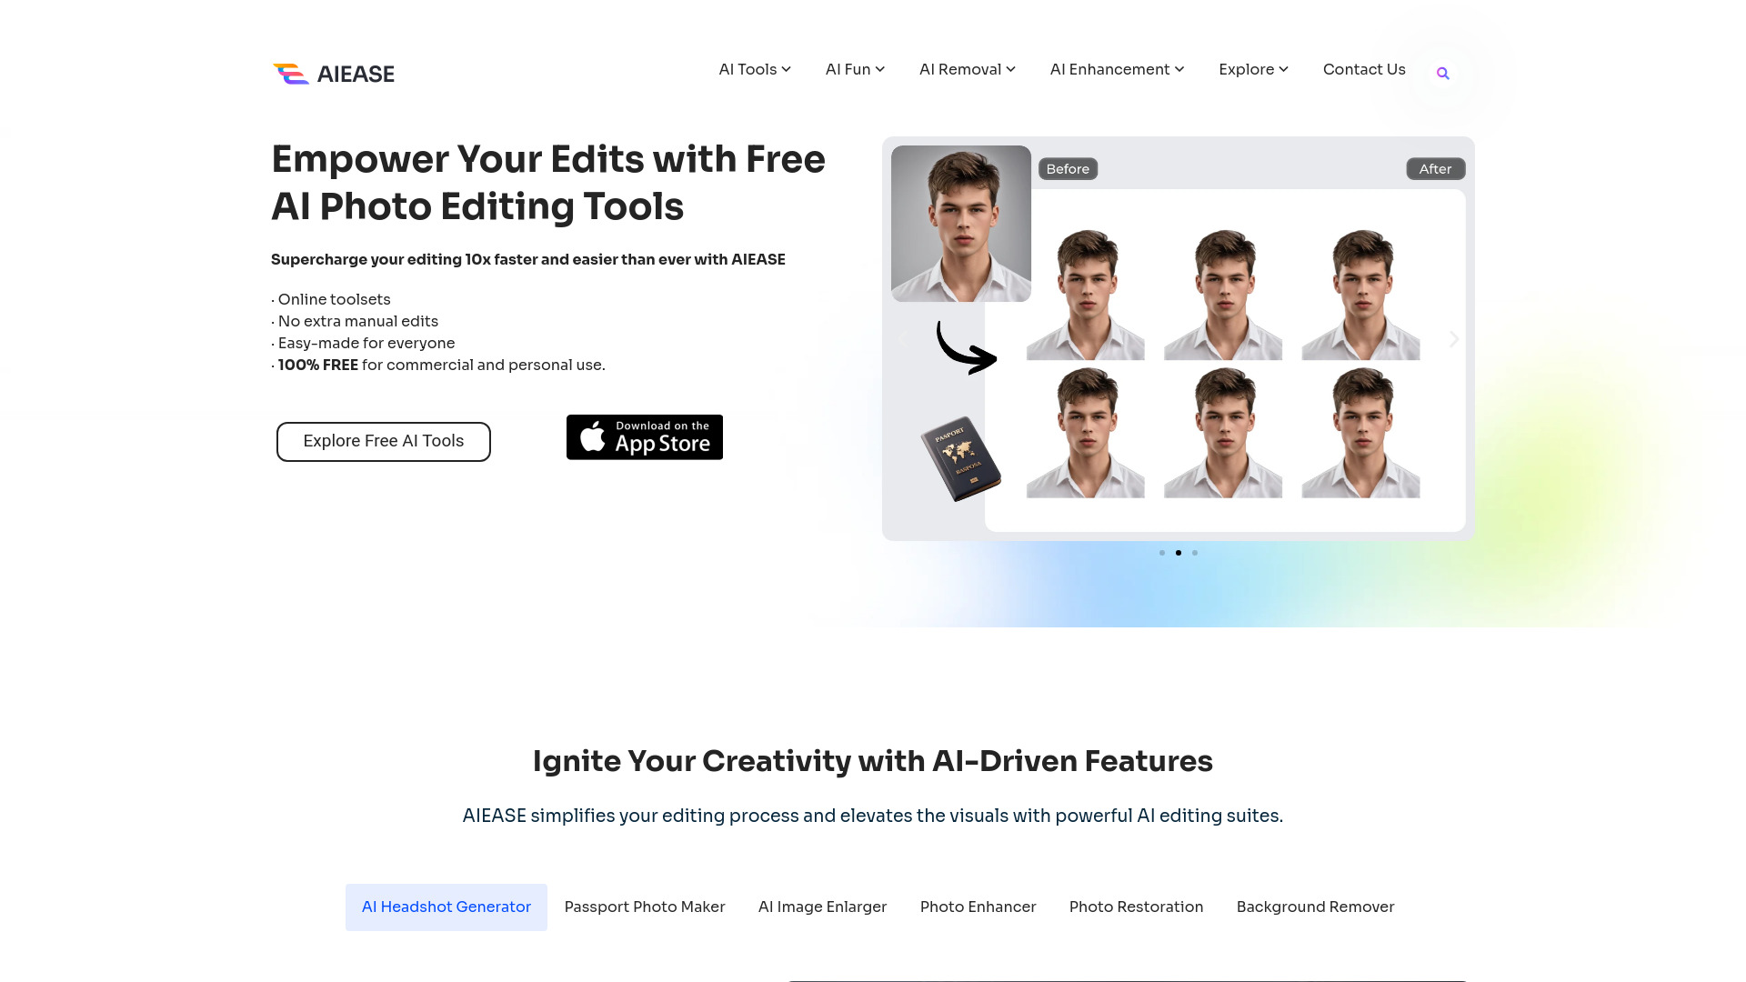This screenshot has width=1746, height=982.
Task: Click Download on the App Store button
Action: 644,436
